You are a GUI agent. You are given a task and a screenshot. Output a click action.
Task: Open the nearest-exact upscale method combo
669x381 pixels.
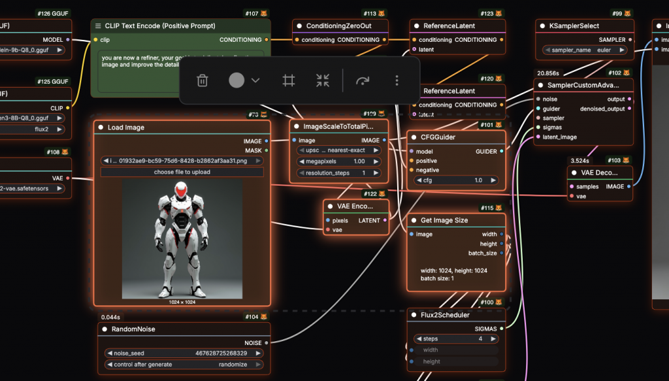(339, 150)
